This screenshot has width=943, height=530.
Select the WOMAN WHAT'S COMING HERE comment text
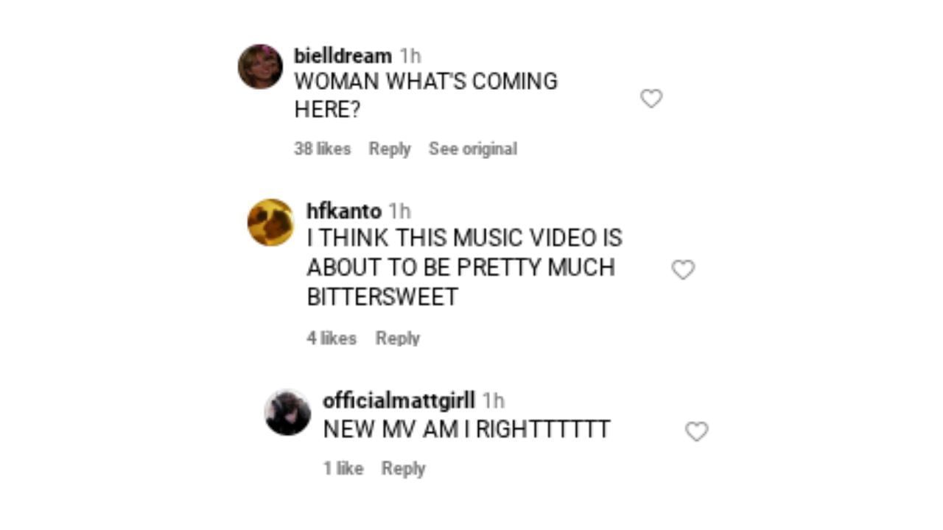pyautogui.click(x=426, y=96)
